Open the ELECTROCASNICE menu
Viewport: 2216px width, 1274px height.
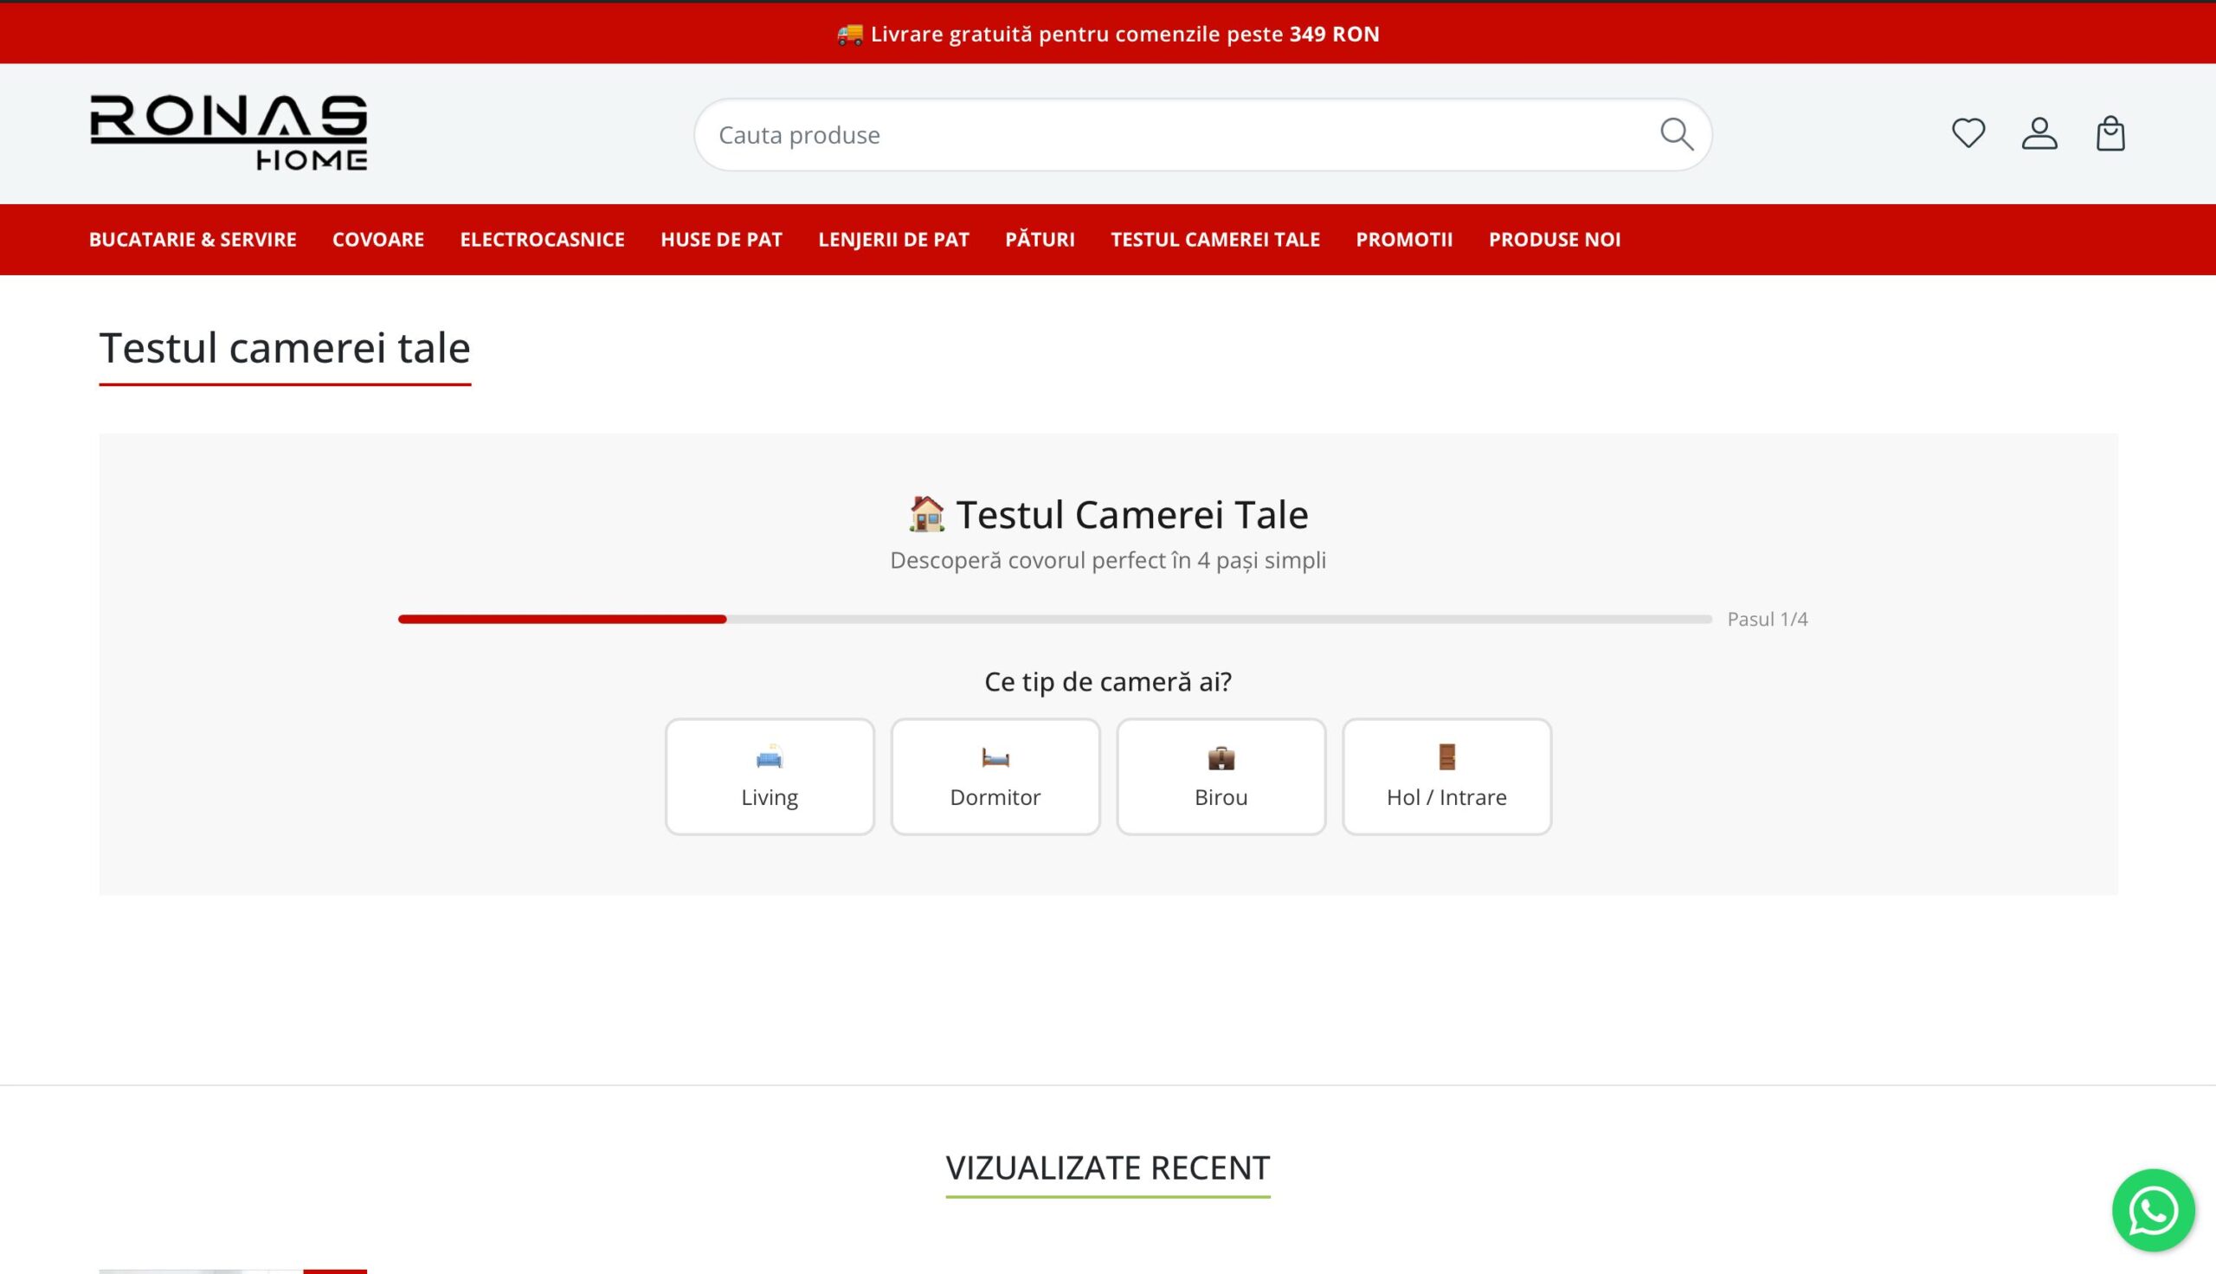point(542,239)
